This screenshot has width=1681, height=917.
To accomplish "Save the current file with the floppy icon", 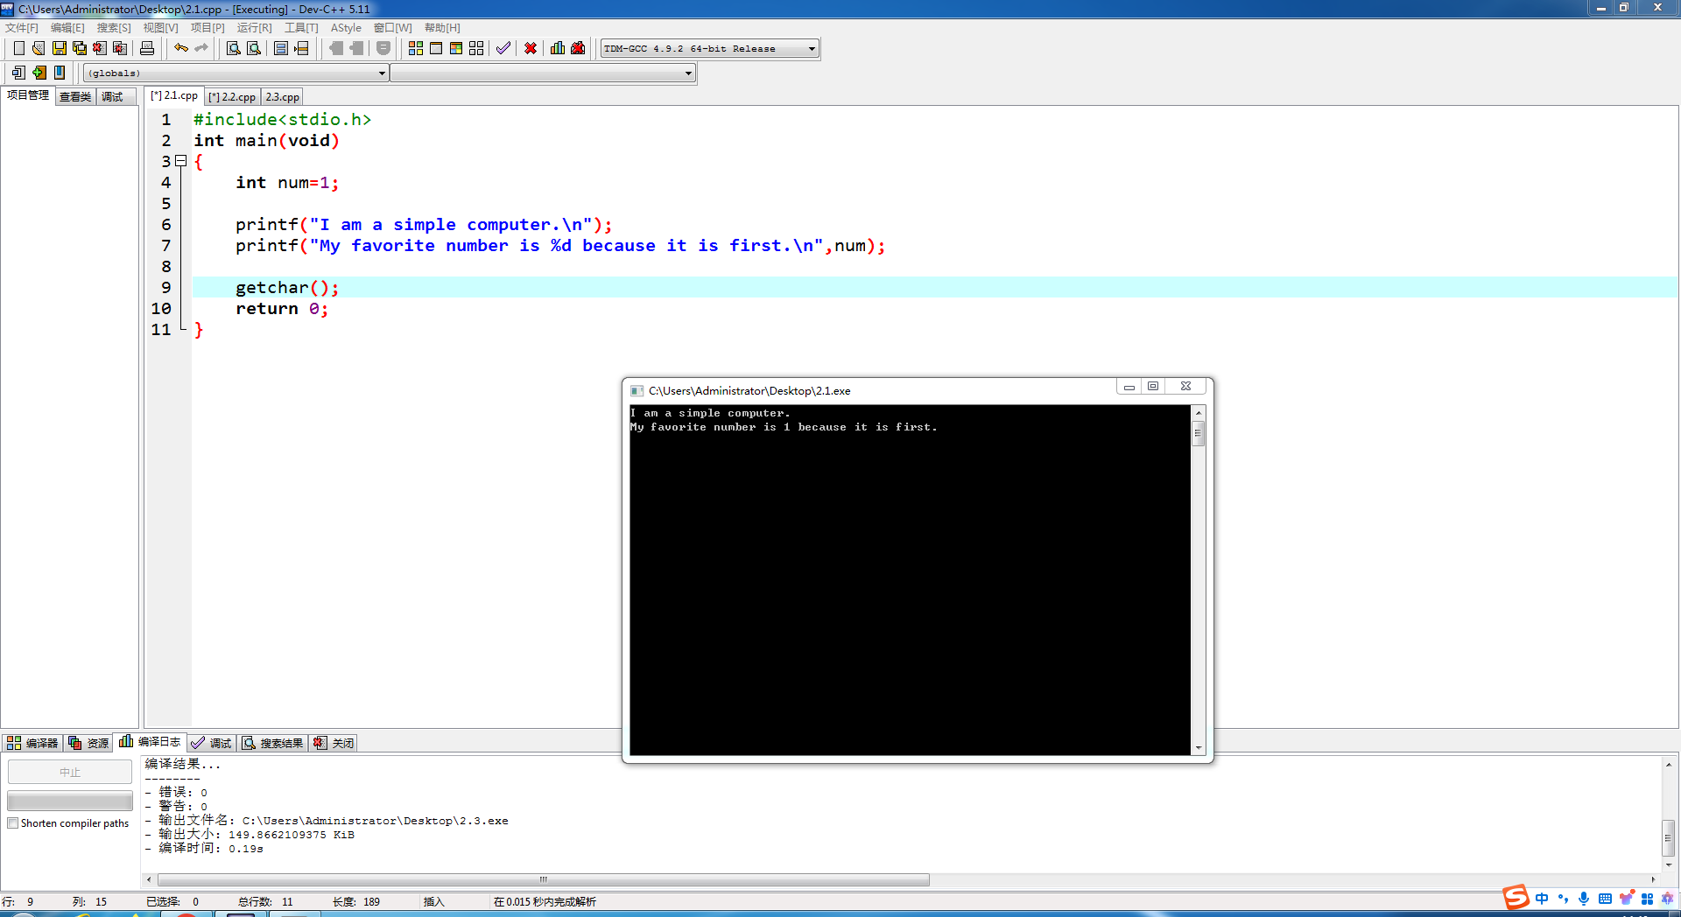I will 60,48.
